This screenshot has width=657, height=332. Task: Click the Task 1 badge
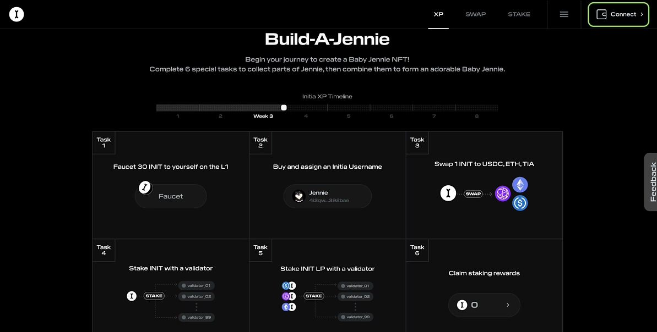pos(104,142)
